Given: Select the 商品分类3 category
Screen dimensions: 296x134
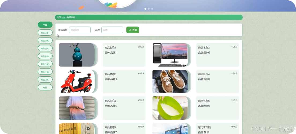Looking at the screenshot, I should (45, 48).
